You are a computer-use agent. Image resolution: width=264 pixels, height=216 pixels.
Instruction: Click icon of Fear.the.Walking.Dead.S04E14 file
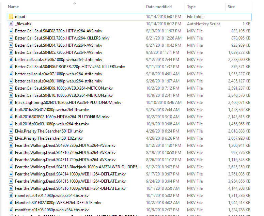click(11, 174)
